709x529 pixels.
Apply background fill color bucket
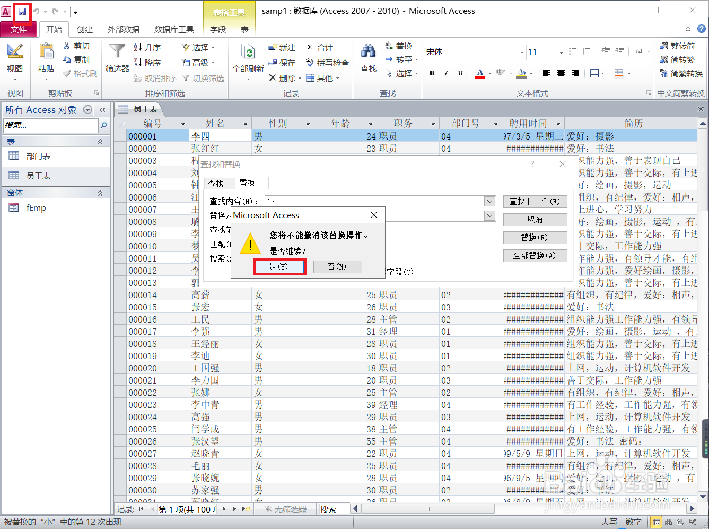click(x=521, y=73)
